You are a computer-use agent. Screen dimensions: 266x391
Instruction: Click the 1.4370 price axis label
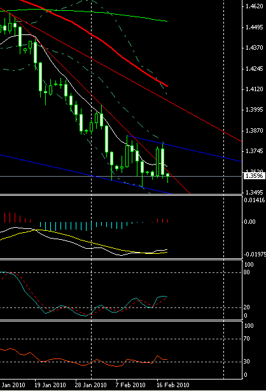(254, 48)
